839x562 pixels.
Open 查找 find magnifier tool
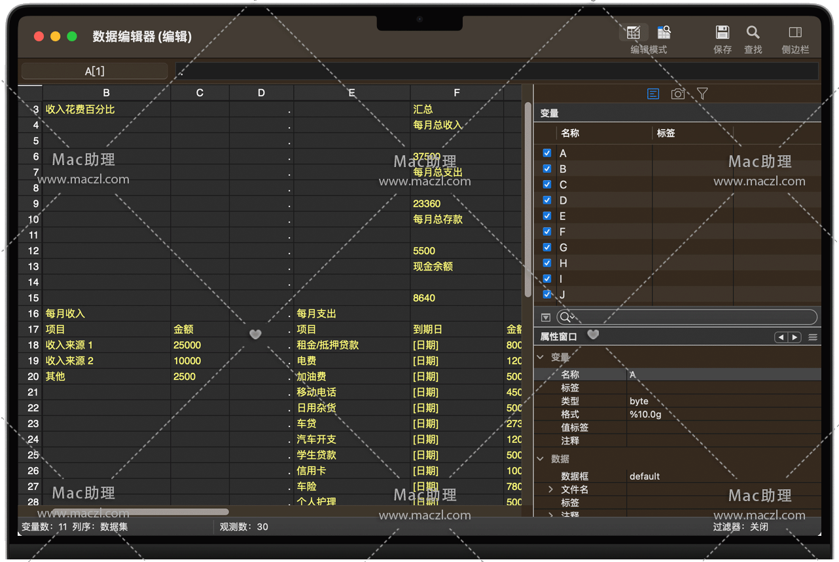[x=753, y=33]
